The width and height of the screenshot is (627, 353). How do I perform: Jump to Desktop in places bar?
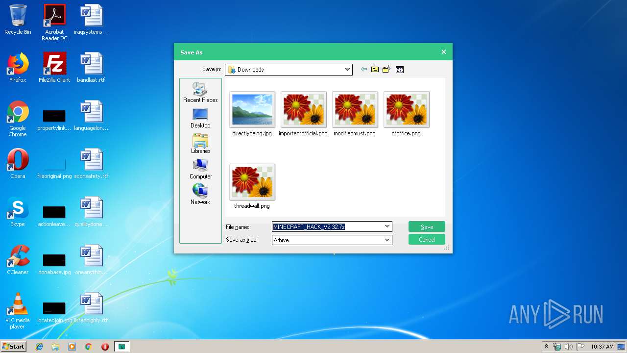[200, 118]
